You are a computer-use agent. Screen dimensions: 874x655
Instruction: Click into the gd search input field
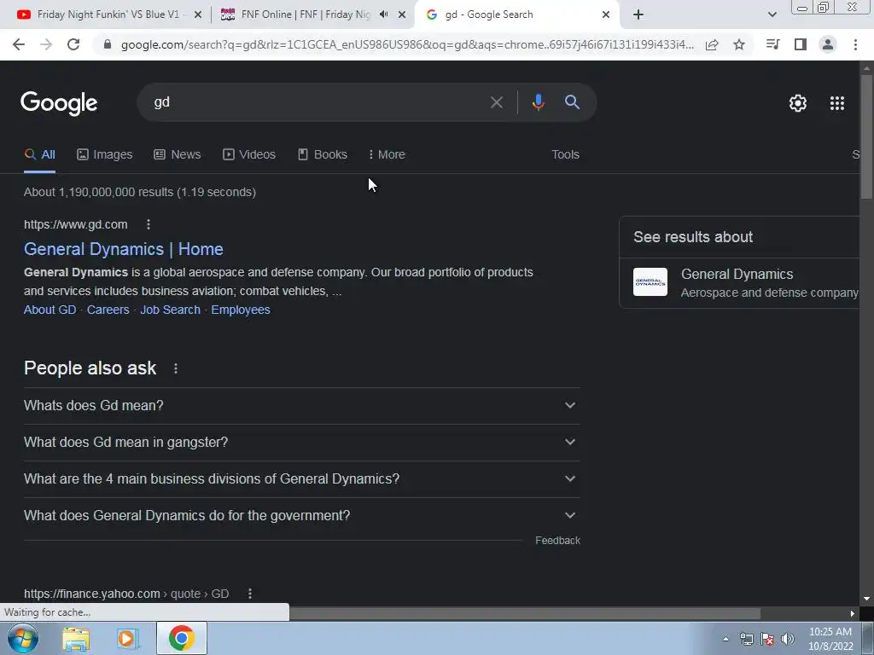318,102
